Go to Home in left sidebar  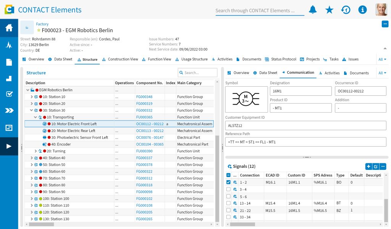(9, 28)
